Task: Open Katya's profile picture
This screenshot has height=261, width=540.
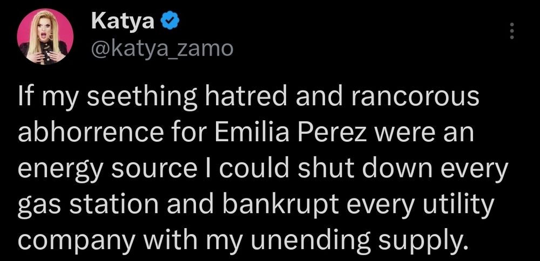Action: [x=45, y=37]
